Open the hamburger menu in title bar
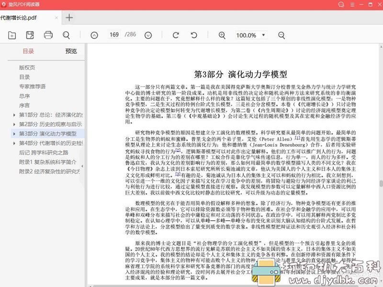 352,4
